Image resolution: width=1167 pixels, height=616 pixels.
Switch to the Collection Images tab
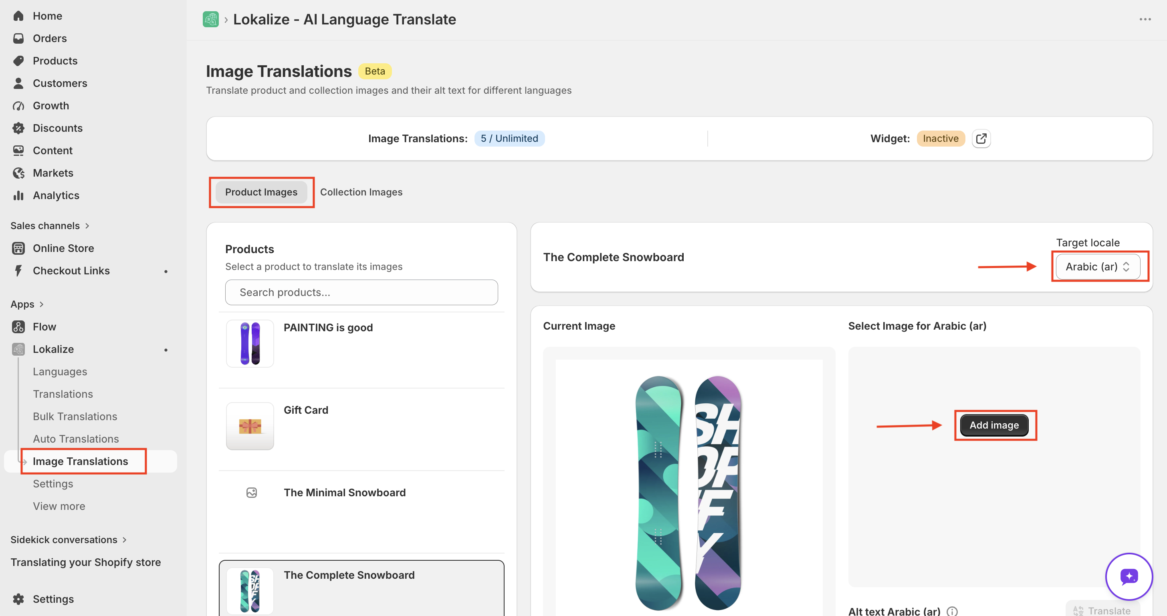pyautogui.click(x=361, y=192)
